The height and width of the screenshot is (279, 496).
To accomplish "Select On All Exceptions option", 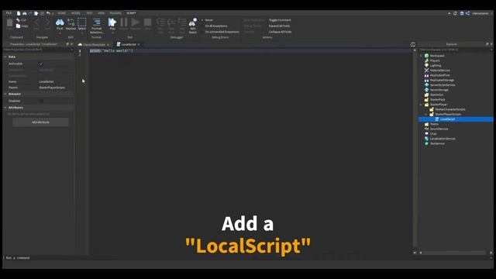I will (x=215, y=26).
